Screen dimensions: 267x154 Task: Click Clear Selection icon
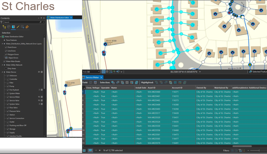[127, 82]
